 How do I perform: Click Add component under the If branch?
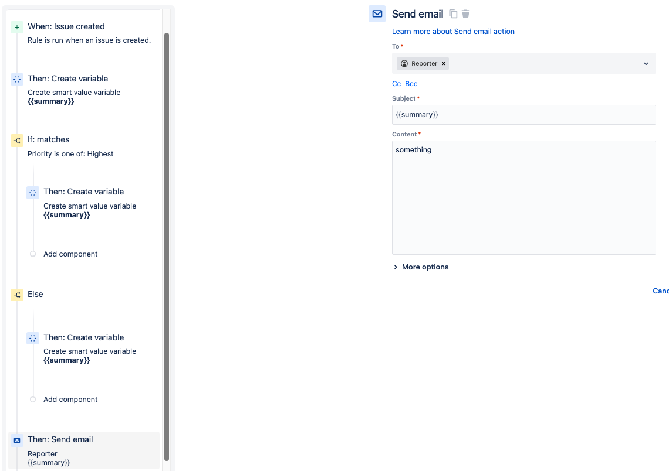tap(70, 254)
